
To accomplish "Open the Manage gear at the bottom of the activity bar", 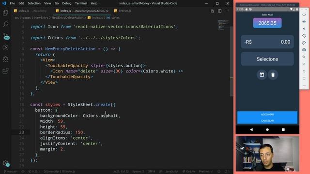I will [x=6, y=163].
